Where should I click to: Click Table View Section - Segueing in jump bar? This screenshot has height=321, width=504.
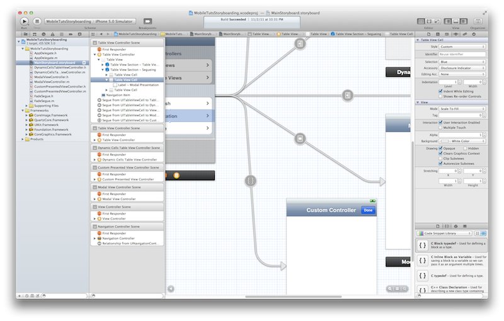click(x=356, y=34)
